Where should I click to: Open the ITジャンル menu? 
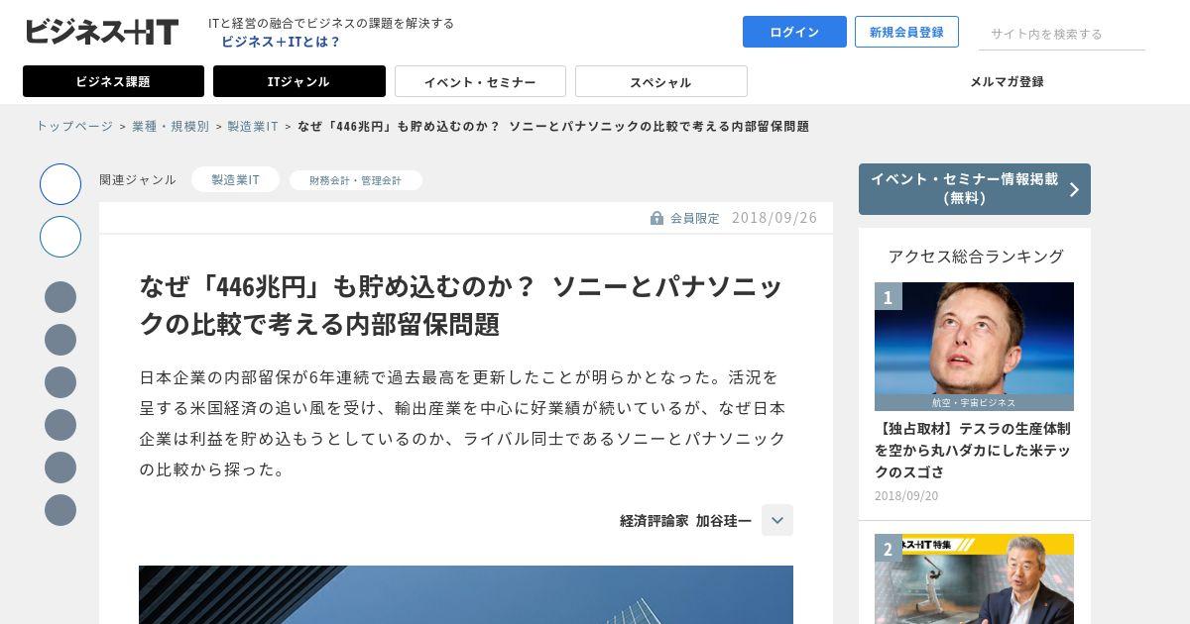tap(298, 81)
